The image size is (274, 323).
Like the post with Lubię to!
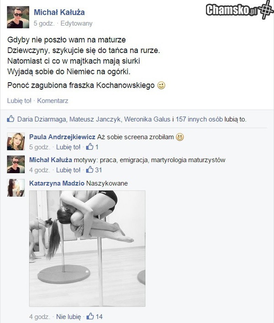click(x=19, y=101)
